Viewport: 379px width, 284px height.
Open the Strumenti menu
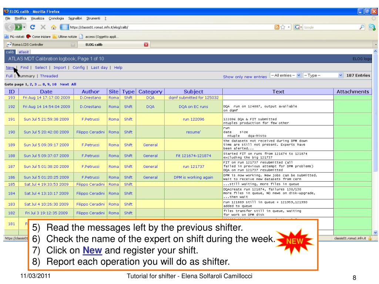(x=93, y=18)
